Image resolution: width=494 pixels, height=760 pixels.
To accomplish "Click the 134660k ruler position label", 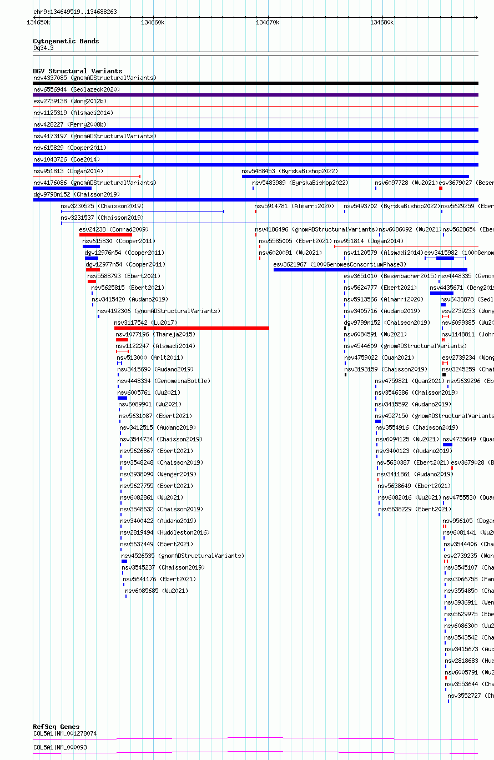I will (153, 22).
